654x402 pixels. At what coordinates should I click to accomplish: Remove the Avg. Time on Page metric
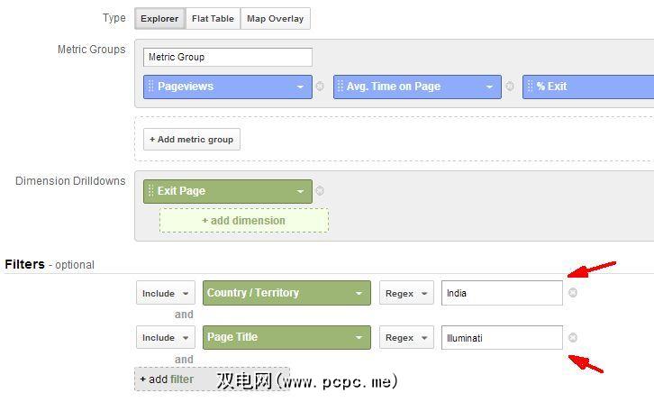click(x=510, y=87)
